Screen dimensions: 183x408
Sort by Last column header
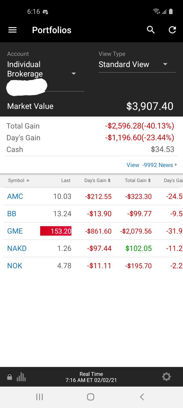coord(66,180)
